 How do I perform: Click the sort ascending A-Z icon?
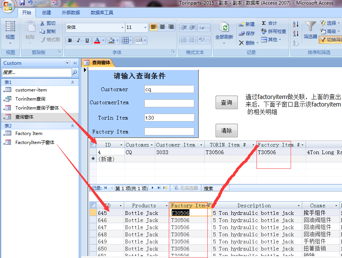coord(296,24)
